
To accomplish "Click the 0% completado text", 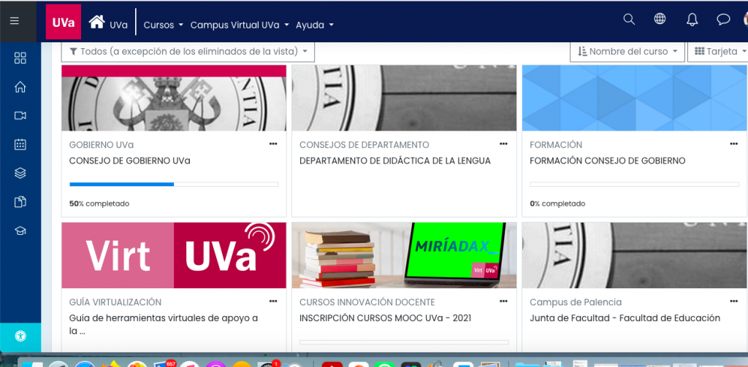I will (x=557, y=204).
